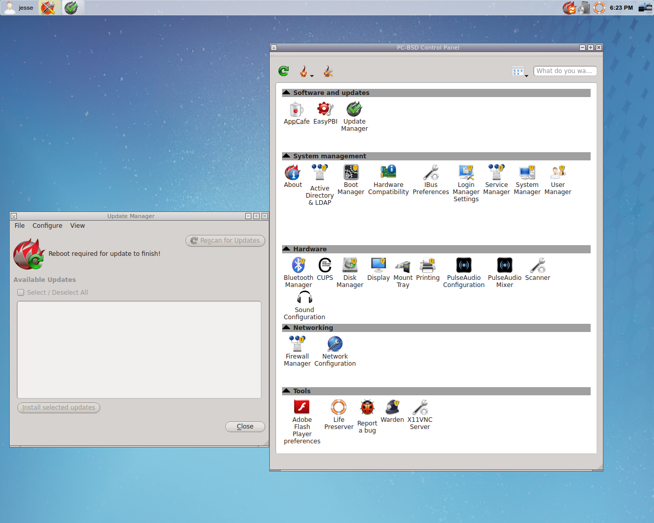Open the view mode dropdown beside search
Image resolution: width=654 pixels, height=523 pixels.
click(520, 72)
